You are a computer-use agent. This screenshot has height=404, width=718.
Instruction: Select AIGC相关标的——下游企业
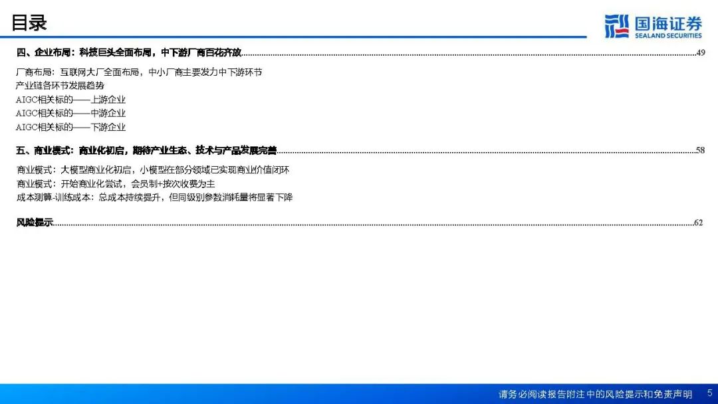(x=70, y=127)
